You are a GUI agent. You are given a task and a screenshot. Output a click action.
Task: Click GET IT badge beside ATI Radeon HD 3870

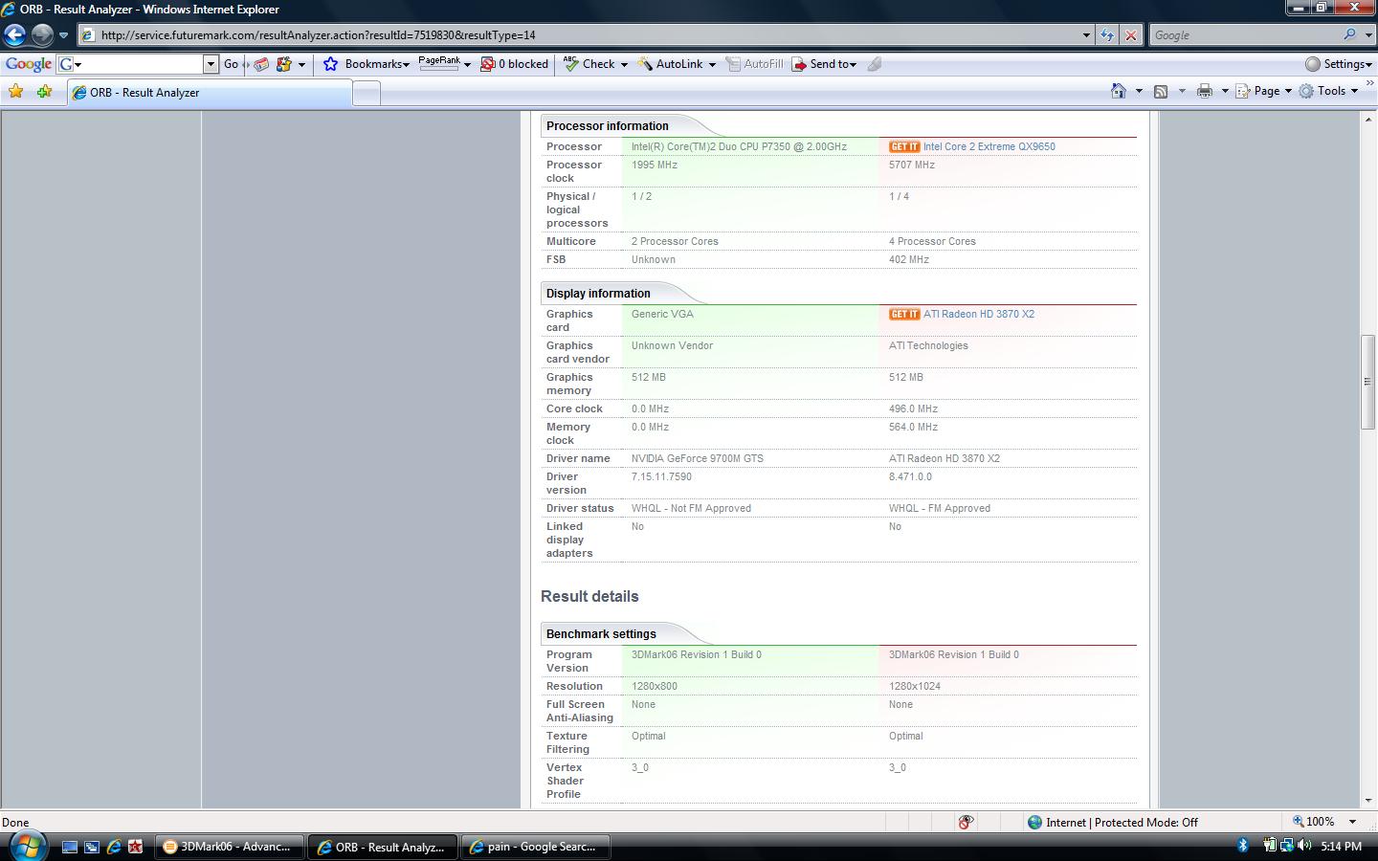click(x=904, y=314)
